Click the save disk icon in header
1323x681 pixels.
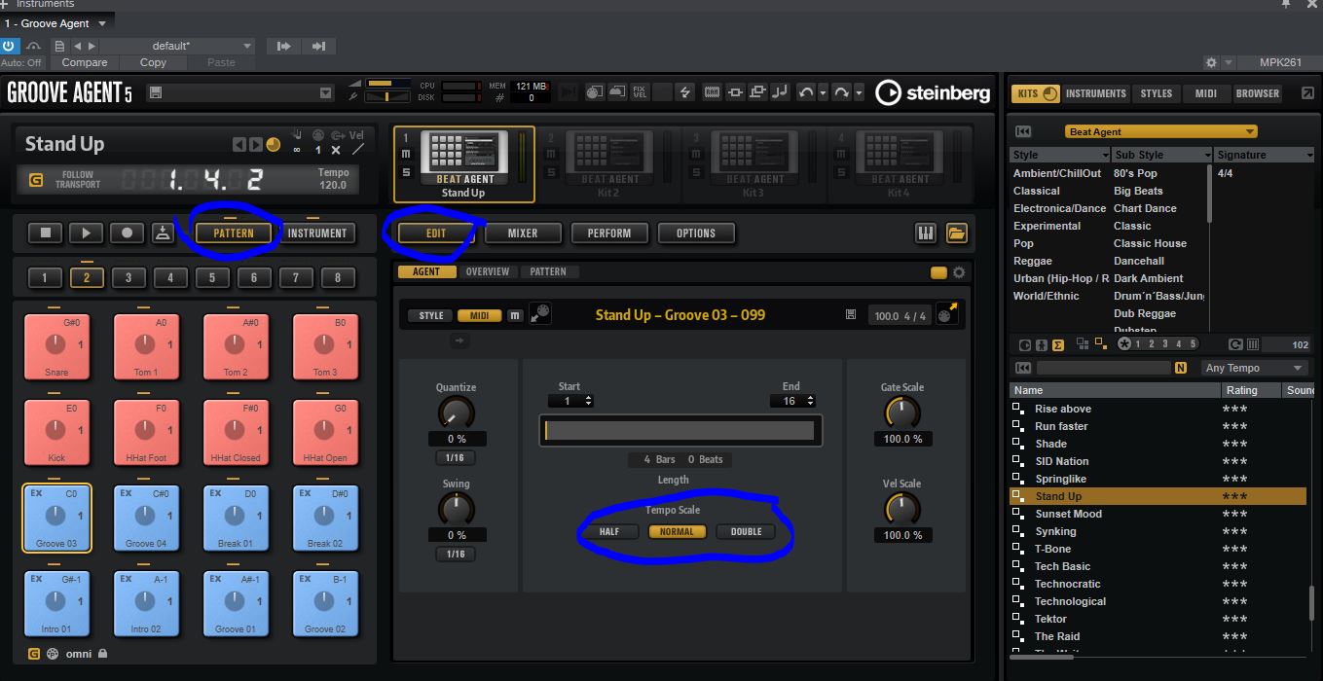pos(156,93)
